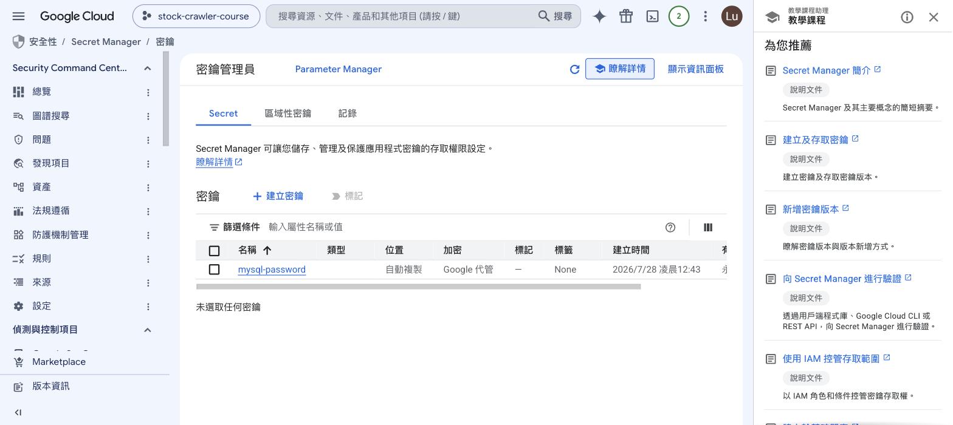This screenshot has height=425, width=953.
Task: Click the 瞭解詳情 tutorial button
Action: coord(620,69)
